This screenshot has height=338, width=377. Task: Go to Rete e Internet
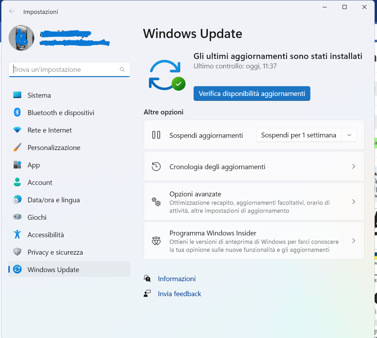[x=69, y=130]
